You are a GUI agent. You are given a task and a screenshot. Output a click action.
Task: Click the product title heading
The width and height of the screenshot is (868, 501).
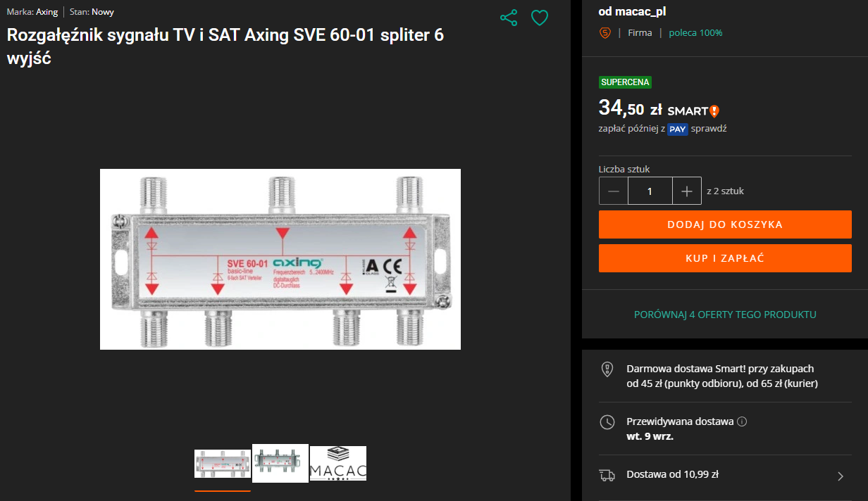pos(225,46)
